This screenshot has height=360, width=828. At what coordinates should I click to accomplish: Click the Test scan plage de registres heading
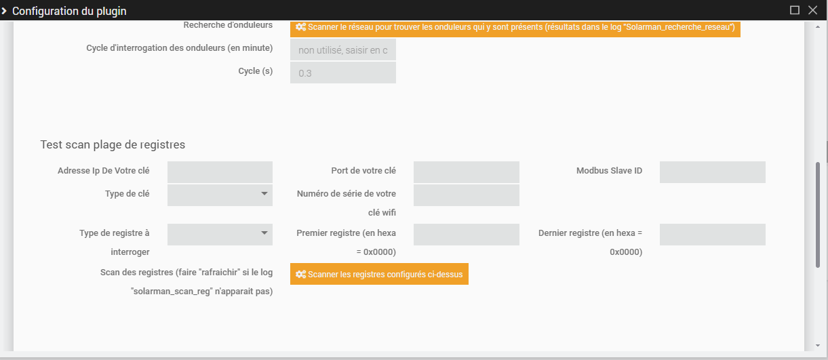pos(113,144)
